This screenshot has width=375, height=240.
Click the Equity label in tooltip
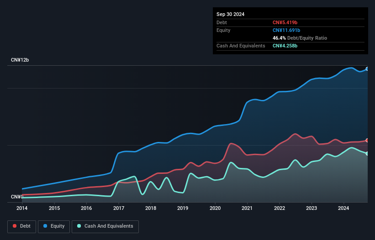pos(223,30)
